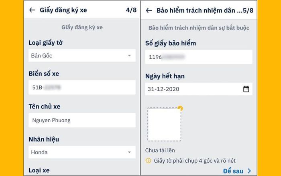Click Số giấy bảo hiểm input field
This screenshot has width=281, height=176.
(x=199, y=57)
